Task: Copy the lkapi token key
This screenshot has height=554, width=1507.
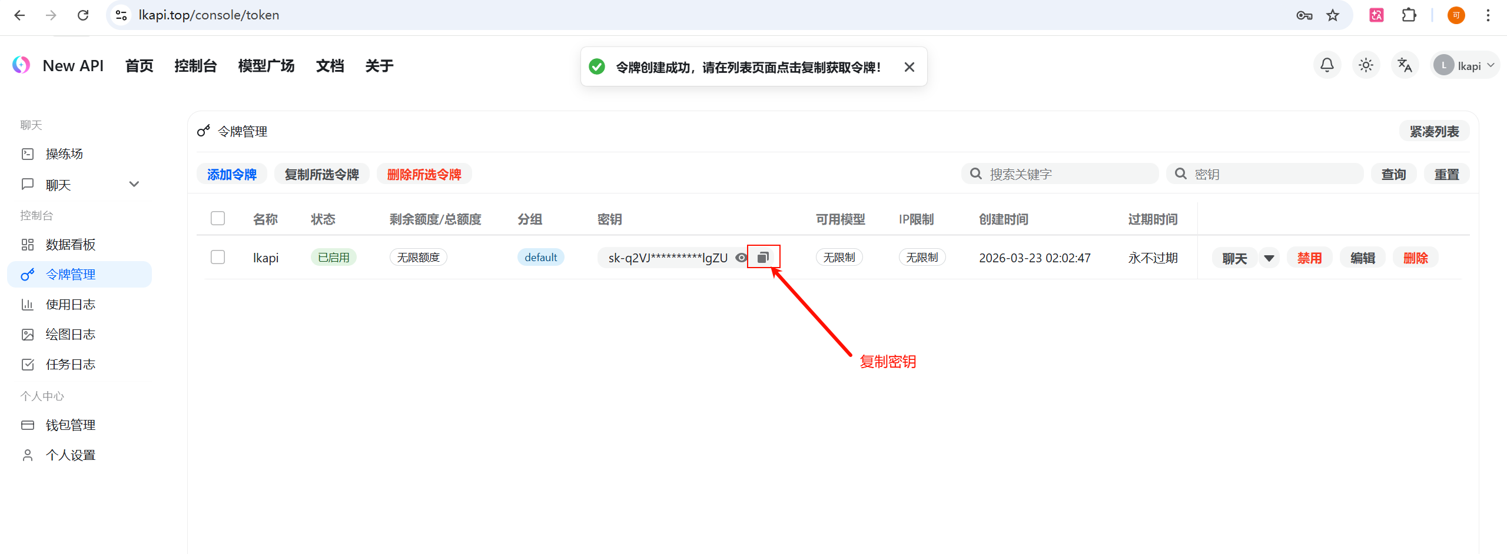Action: [x=763, y=257]
